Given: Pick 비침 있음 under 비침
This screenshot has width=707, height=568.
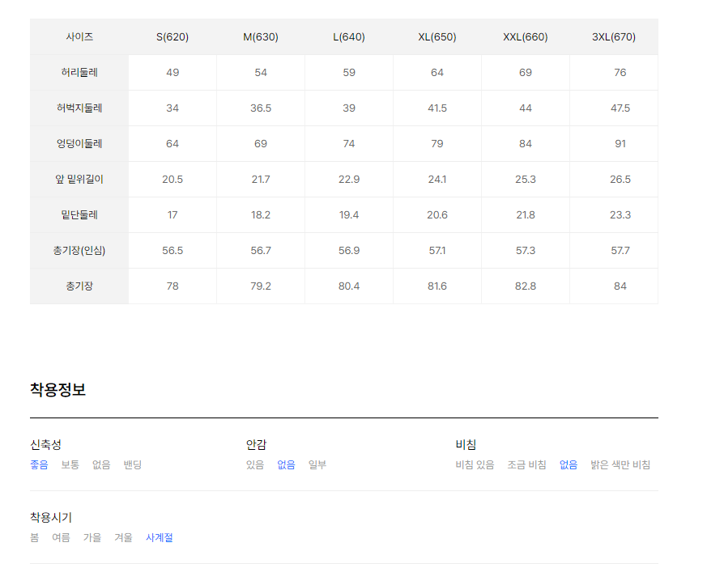Looking at the screenshot, I should tap(475, 464).
